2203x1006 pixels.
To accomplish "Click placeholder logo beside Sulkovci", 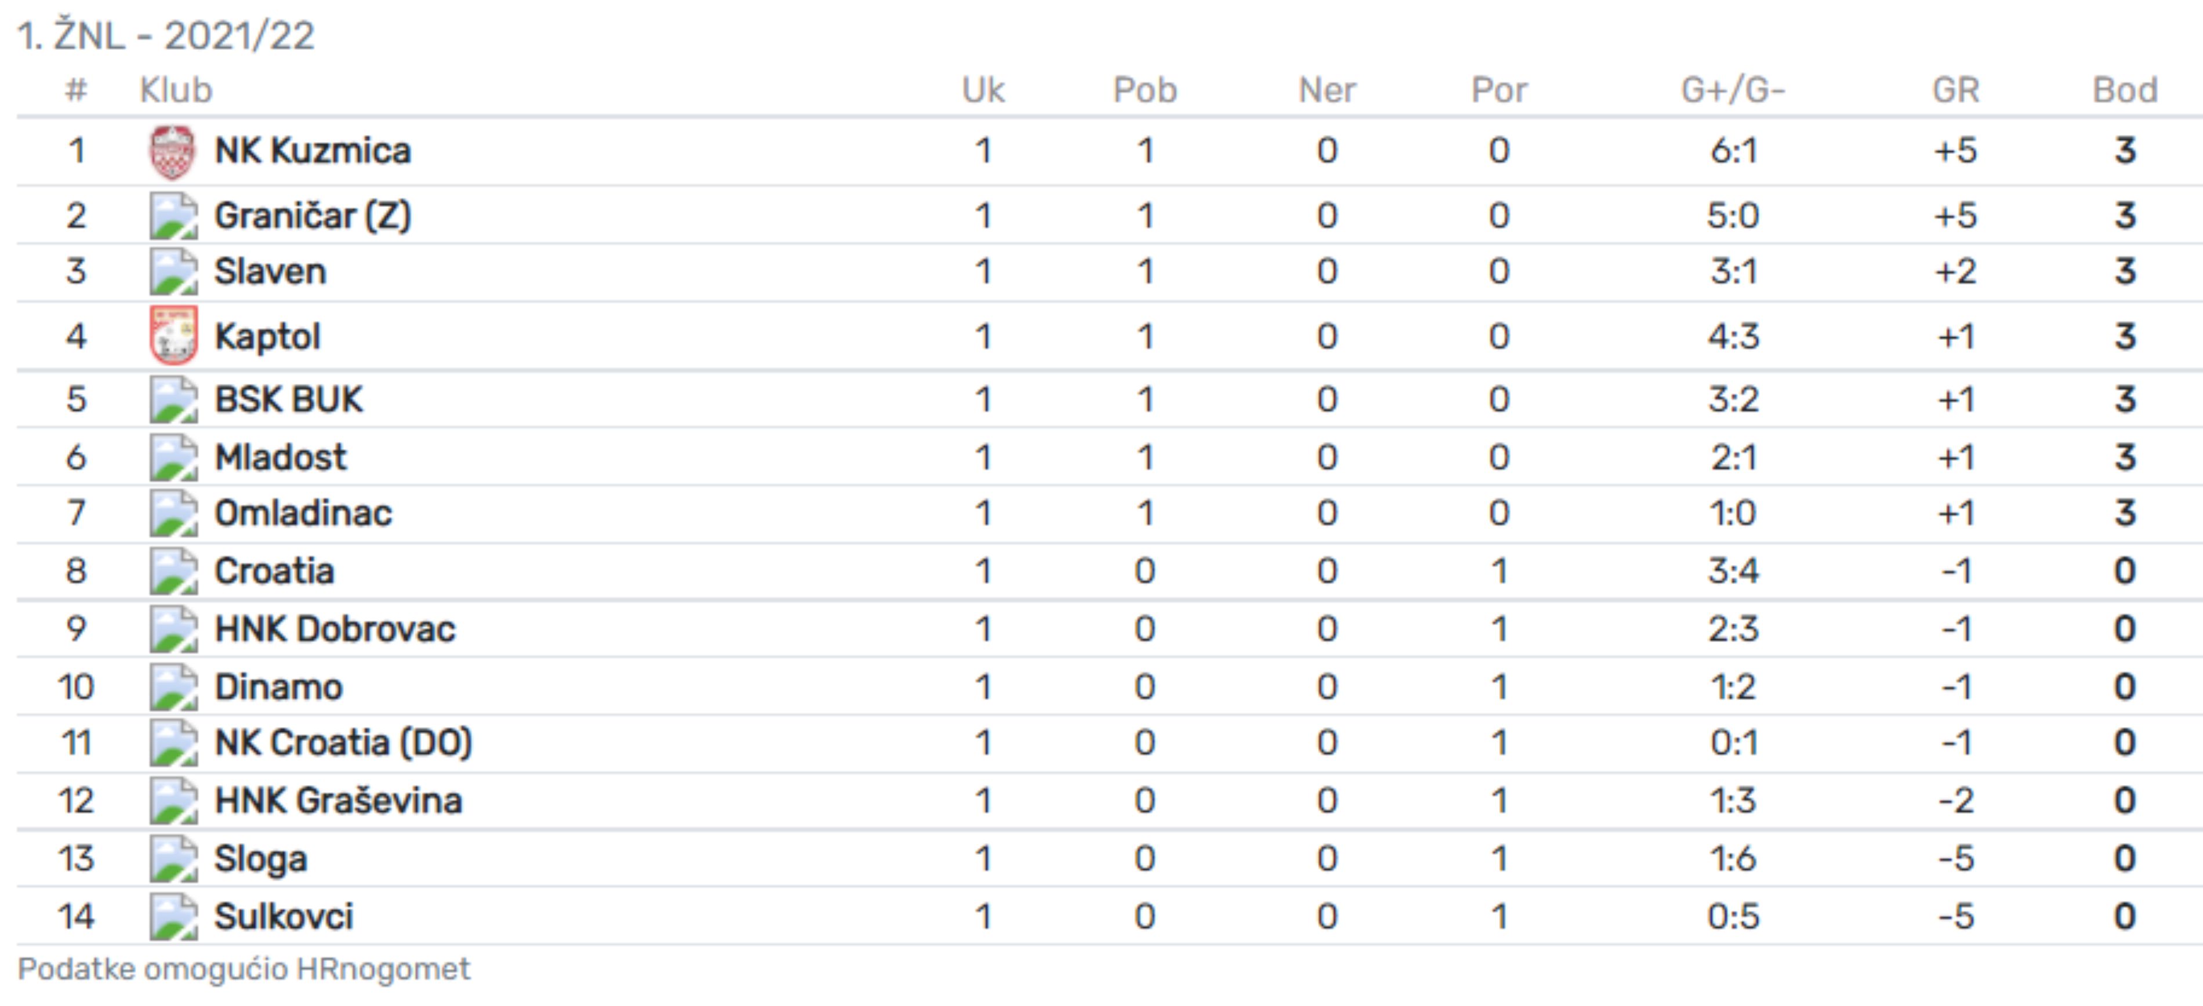I will [x=173, y=917].
